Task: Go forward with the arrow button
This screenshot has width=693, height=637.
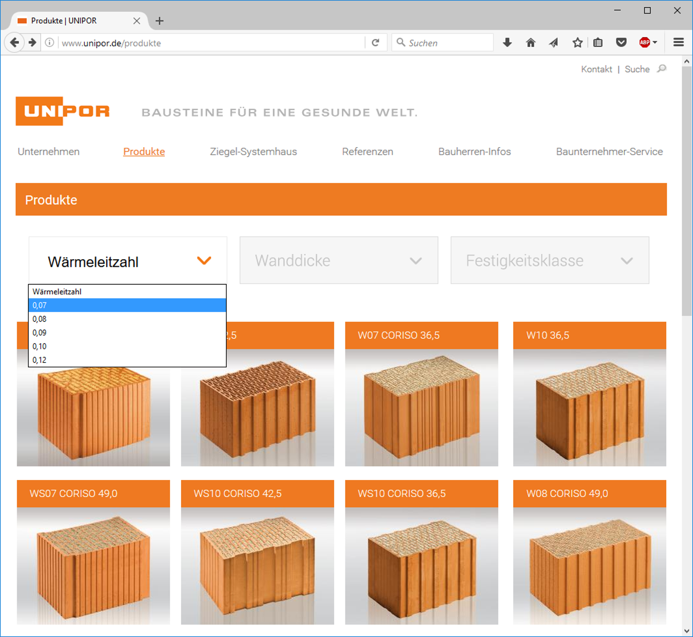Action: (32, 43)
